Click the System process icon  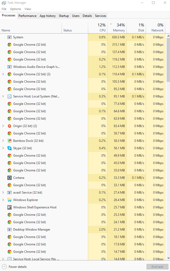pos(10,37)
